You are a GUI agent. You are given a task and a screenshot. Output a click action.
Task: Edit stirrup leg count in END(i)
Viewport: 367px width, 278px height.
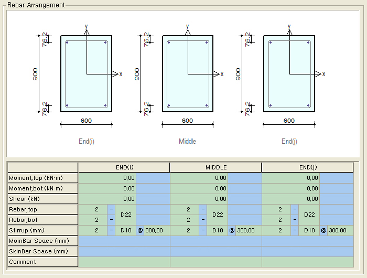coord(93,230)
